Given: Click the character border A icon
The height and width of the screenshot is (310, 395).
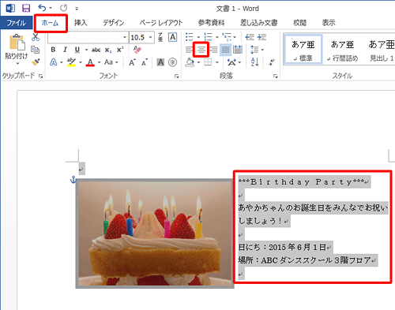Looking at the screenshot, I should pyautogui.click(x=172, y=37).
